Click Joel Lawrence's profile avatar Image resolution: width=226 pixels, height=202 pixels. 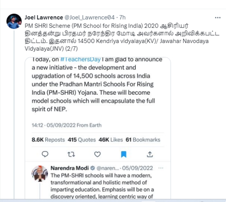(x=14, y=21)
